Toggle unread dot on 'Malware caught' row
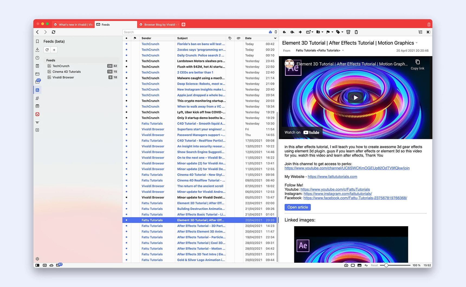Image resolution: width=466 pixels, height=287 pixels. 126,78
